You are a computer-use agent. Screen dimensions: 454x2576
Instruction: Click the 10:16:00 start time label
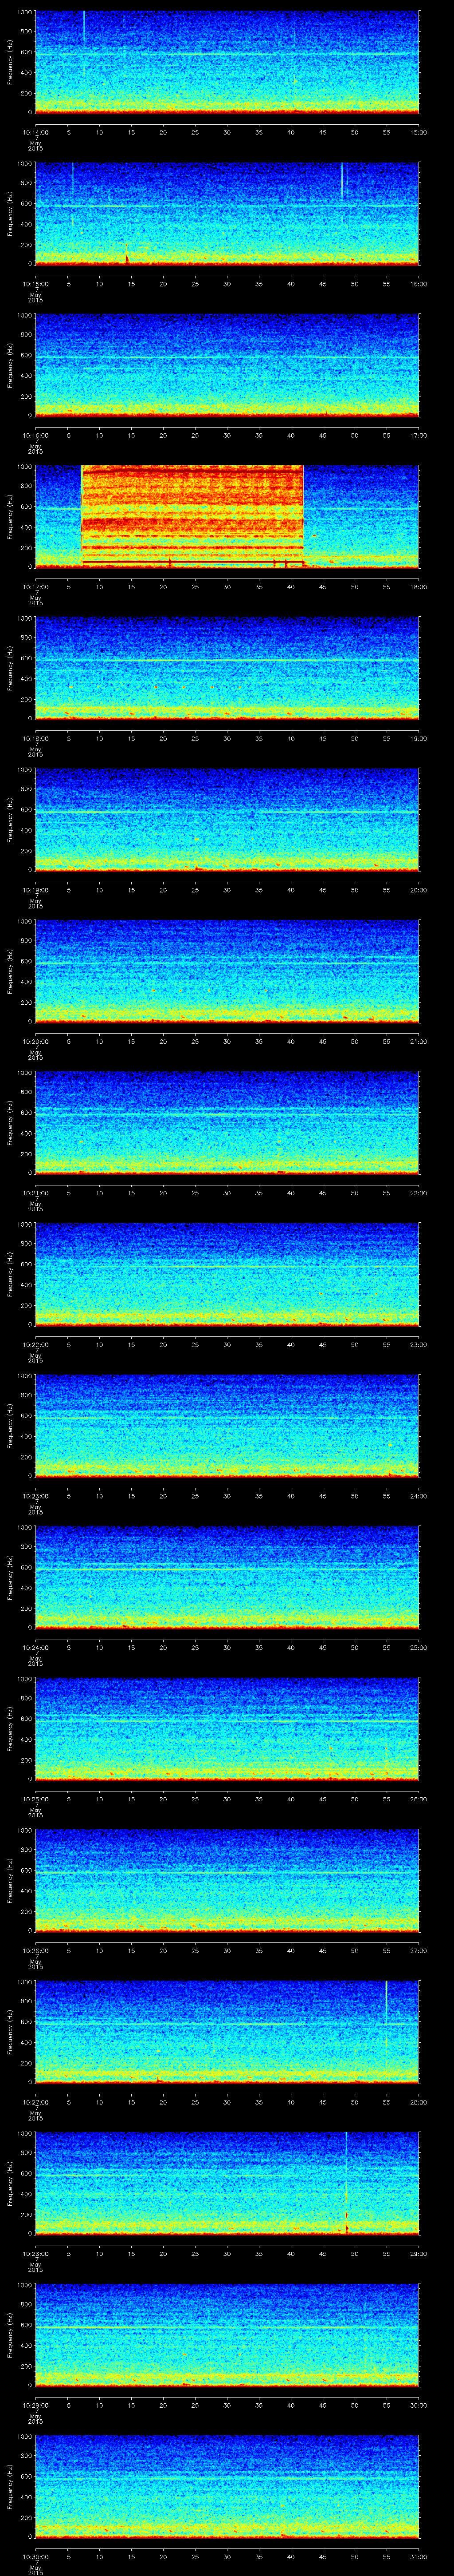click(36, 435)
